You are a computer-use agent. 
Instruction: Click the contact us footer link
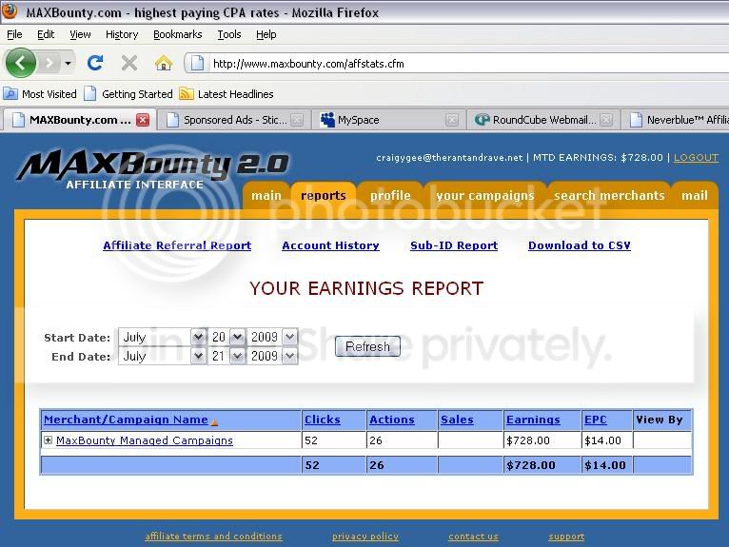pos(473,537)
